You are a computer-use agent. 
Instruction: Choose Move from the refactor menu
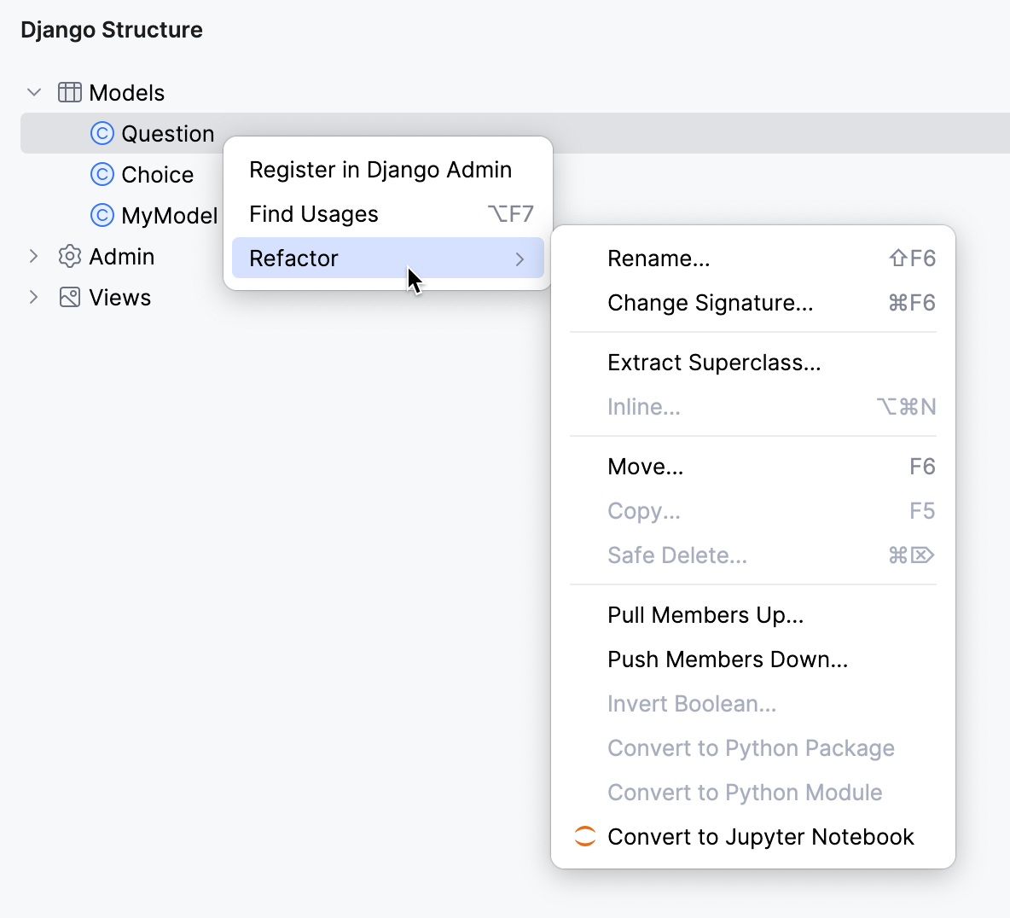click(x=646, y=466)
